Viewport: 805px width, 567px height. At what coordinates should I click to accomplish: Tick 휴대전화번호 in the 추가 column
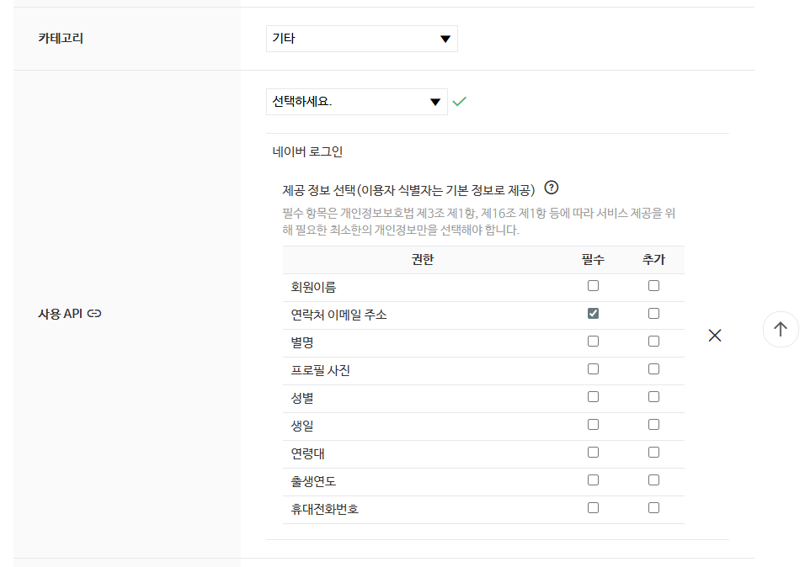click(x=653, y=508)
